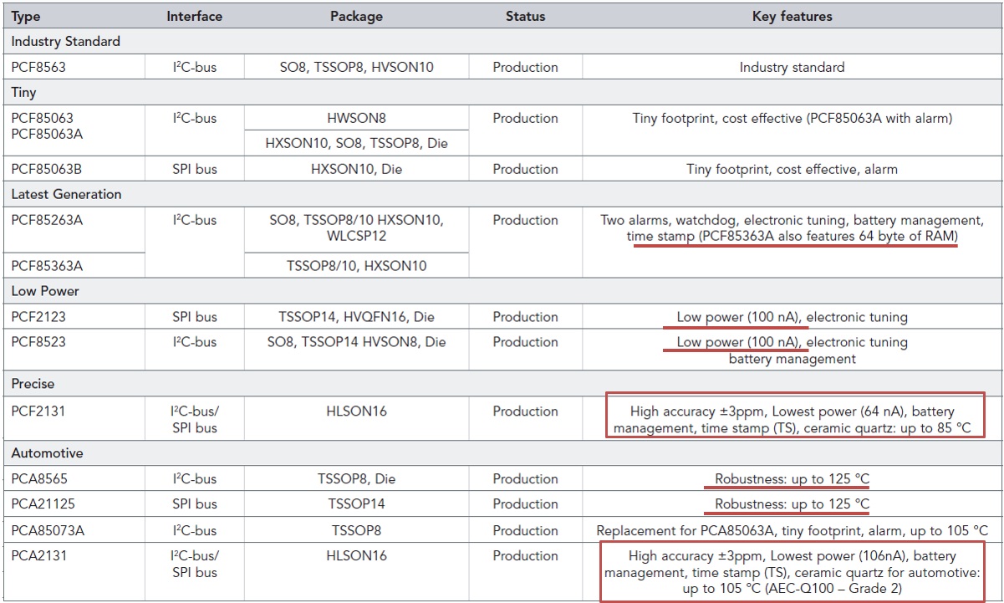The width and height of the screenshot is (1004, 603).
Task: Click the PCF85263A part number
Action: [47, 220]
